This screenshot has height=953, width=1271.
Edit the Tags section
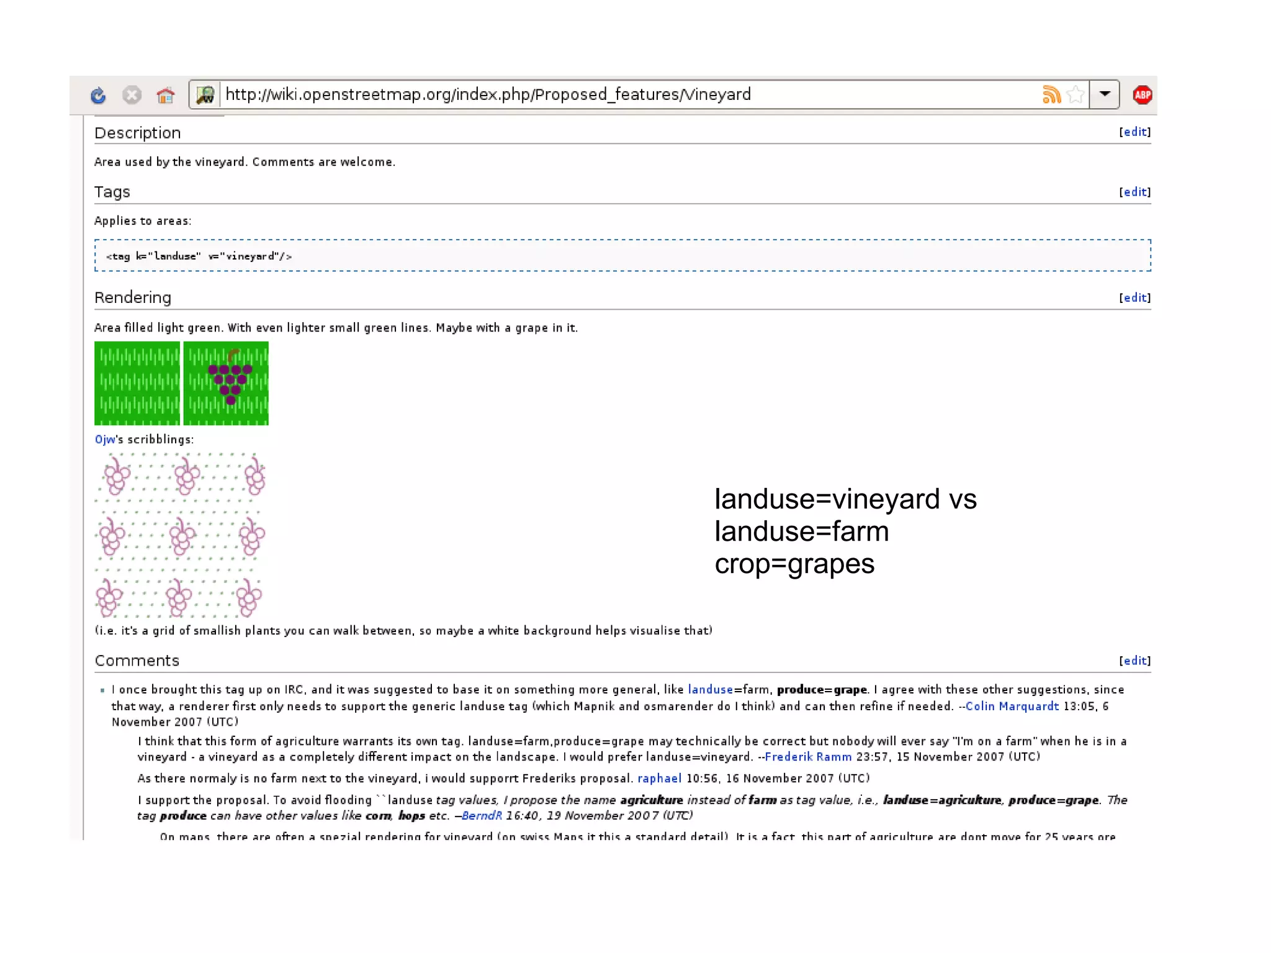click(1134, 192)
